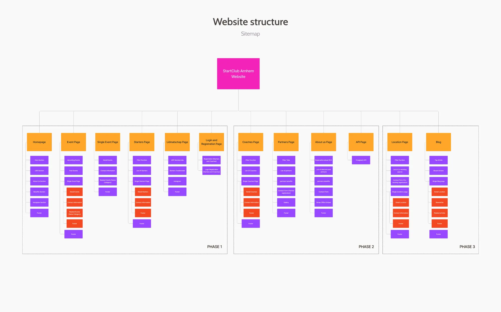Select Filter function under Location Page
Image resolution: width=501 pixels, height=312 pixels.
pyautogui.click(x=400, y=160)
